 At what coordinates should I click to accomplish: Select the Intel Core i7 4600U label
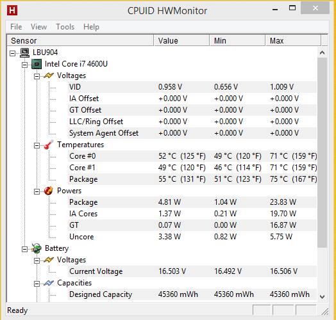click(76, 64)
